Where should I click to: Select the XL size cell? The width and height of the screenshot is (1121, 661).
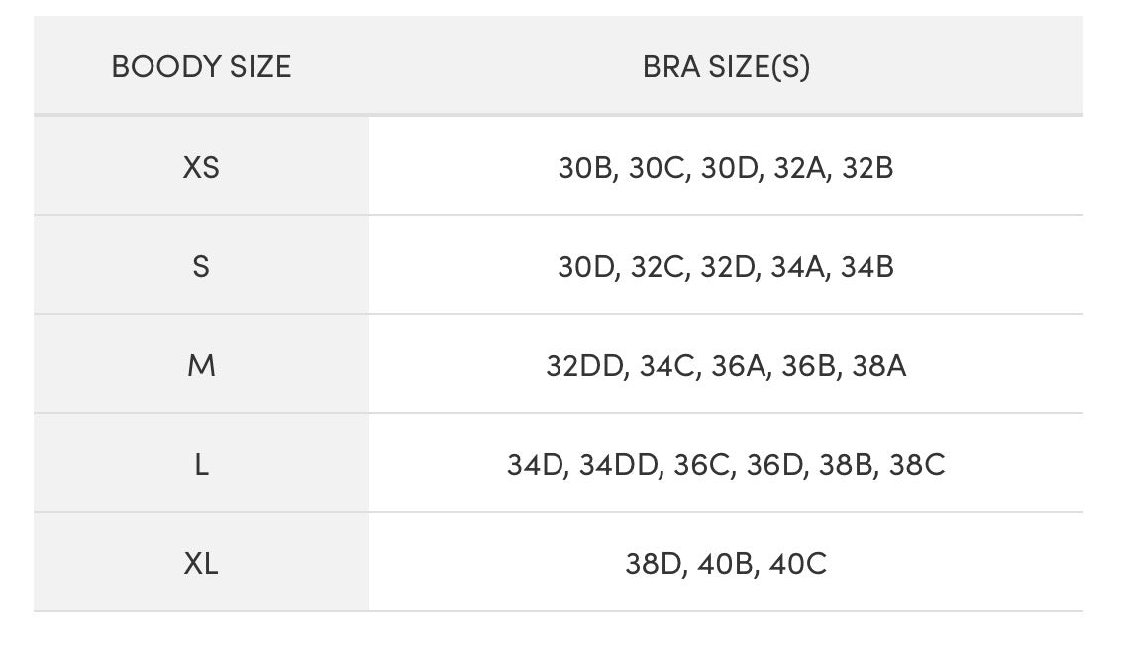[x=201, y=564]
